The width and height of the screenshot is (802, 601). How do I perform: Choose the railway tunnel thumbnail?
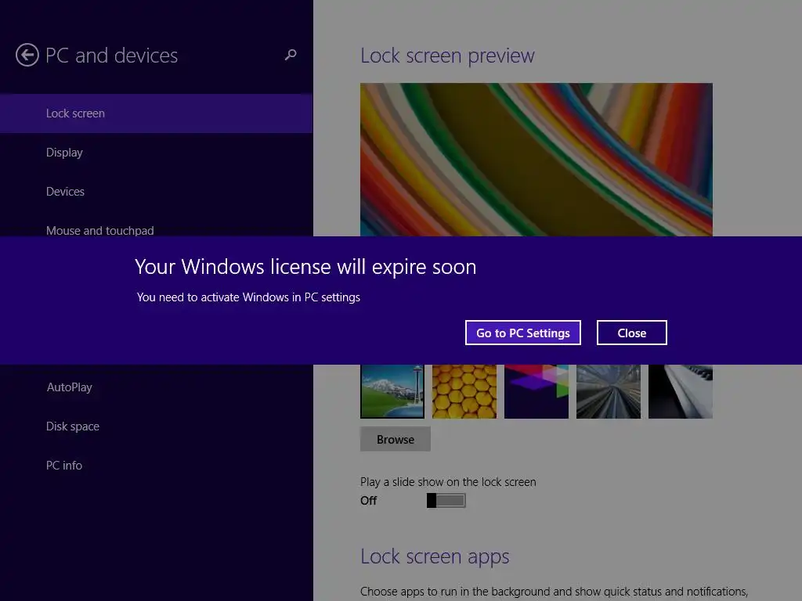609,391
